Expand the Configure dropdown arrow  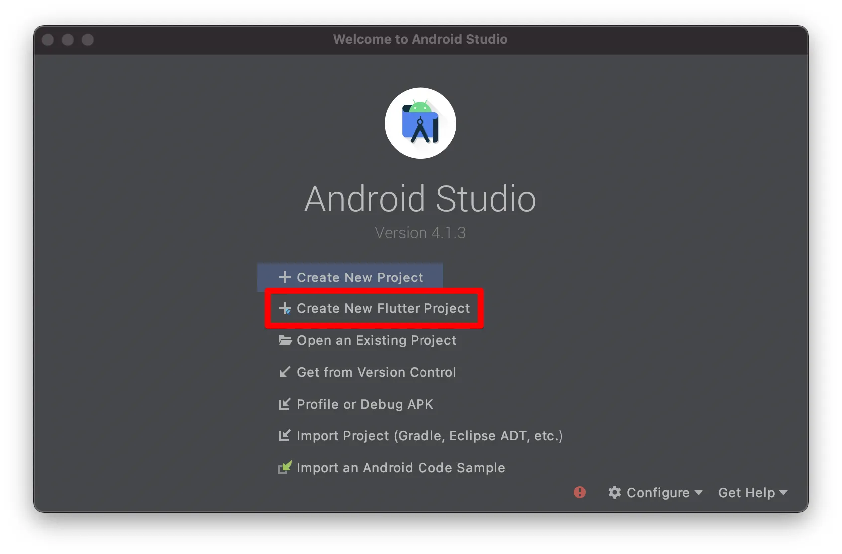pos(699,493)
